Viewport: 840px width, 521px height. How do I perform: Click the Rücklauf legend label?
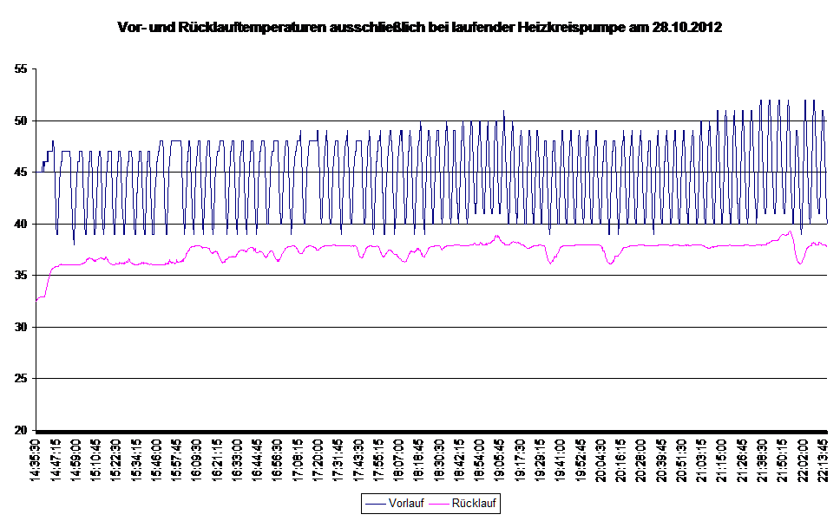pyautogui.click(x=475, y=503)
